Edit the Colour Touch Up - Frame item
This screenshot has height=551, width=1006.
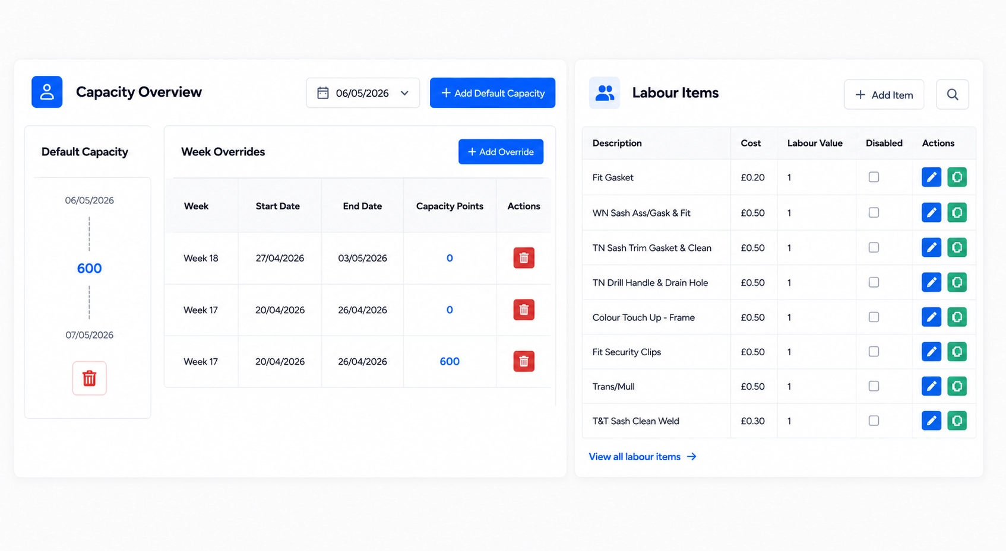(931, 317)
